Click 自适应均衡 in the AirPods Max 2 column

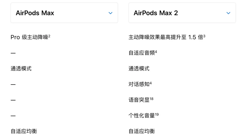tap(142, 131)
